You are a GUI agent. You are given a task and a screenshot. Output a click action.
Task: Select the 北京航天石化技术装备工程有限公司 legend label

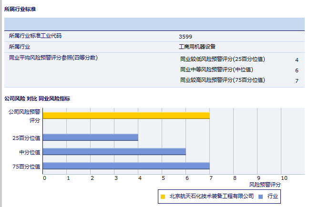point(211,196)
